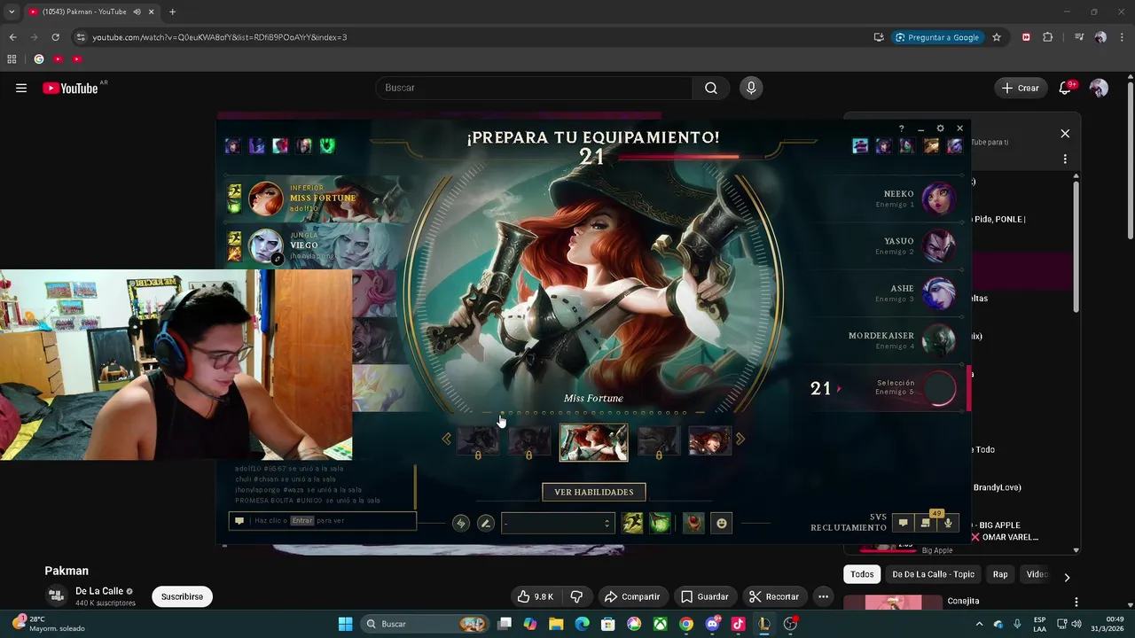1135x638 pixels.
Task: Toggle League chat bubble button bottom right
Action: pos(903,523)
